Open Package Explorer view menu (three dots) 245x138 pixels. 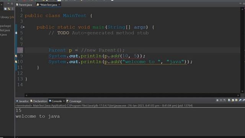coord(12,9)
